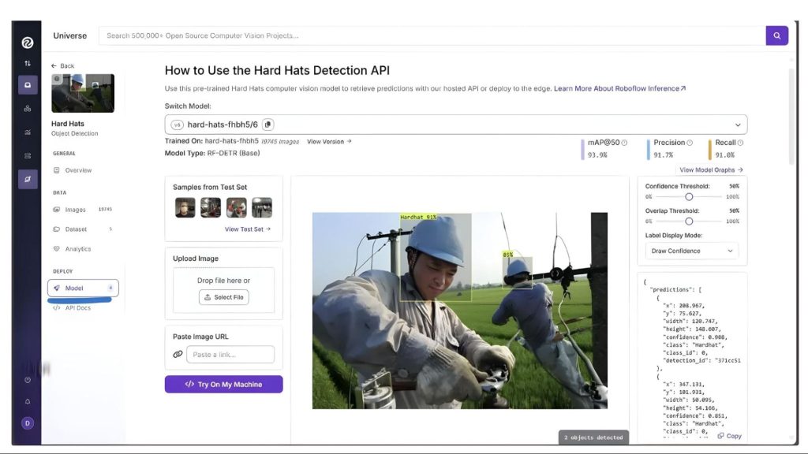808x454 pixels.
Task: Click the Select File button
Action: [x=223, y=297]
